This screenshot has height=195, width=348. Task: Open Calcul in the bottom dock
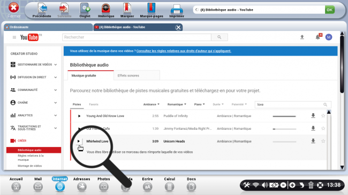(x=169, y=184)
